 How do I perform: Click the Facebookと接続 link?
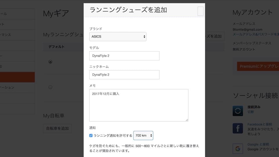pyautogui.click(x=260, y=124)
